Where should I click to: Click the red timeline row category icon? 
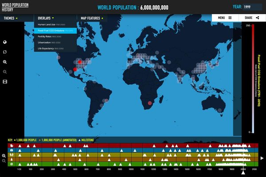12,146
